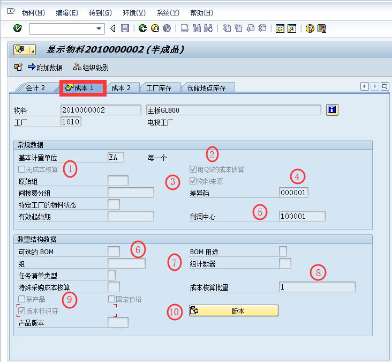The image size is (392, 362).
Task: Click the Save diskette icon
Action: [125, 28]
